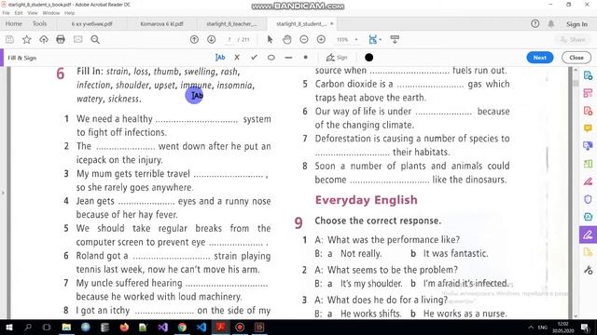Screen dimensions: 597x335
Task: Open the View menu
Action: [x=33, y=13]
